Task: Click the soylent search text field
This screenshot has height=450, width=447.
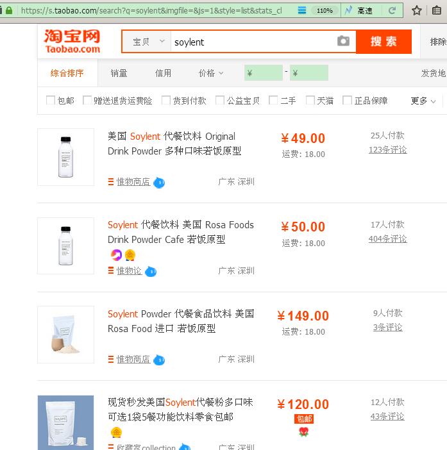Action: point(254,42)
